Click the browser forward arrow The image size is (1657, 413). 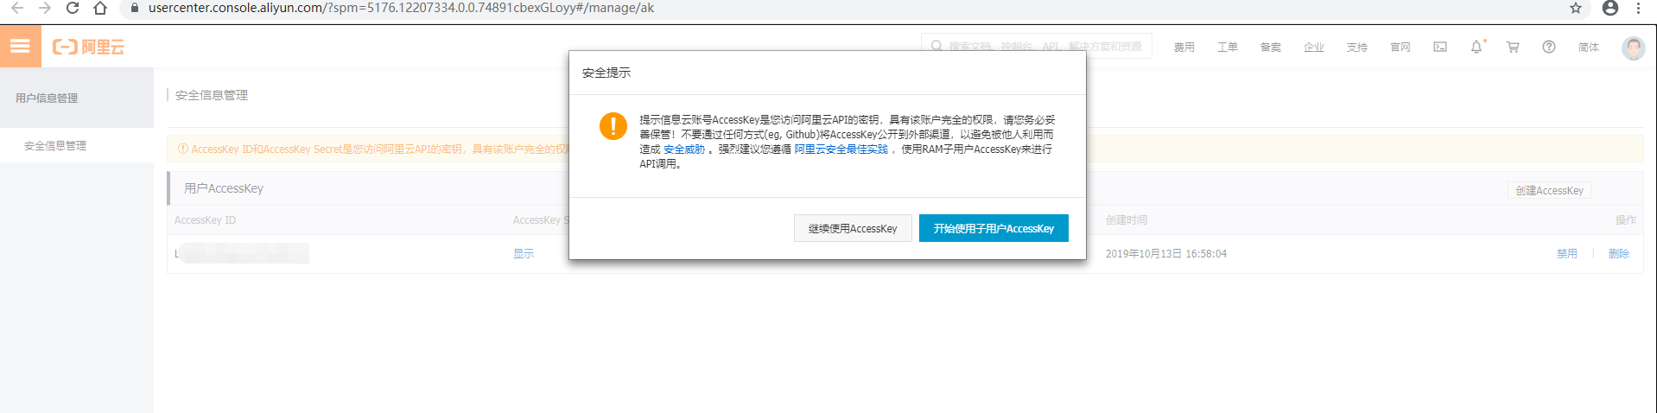(x=45, y=8)
